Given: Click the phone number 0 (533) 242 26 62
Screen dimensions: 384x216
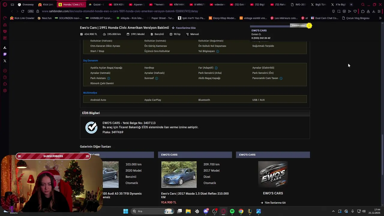Looking at the screenshot, I should [261, 38].
